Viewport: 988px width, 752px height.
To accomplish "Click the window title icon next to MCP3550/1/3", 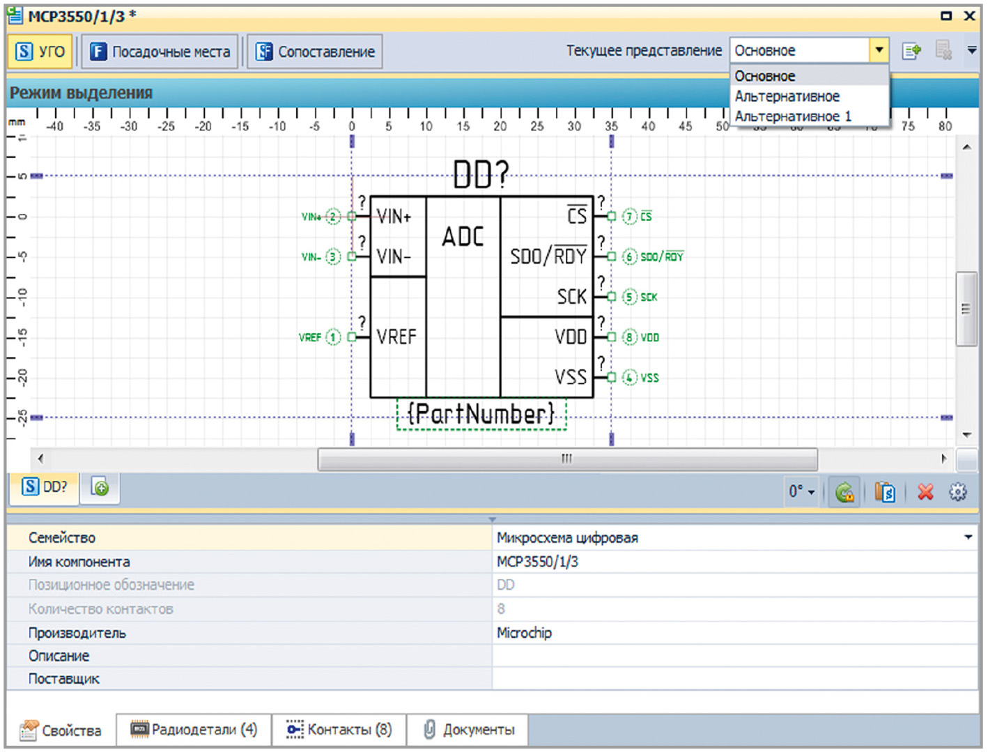I will click(x=15, y=14).
